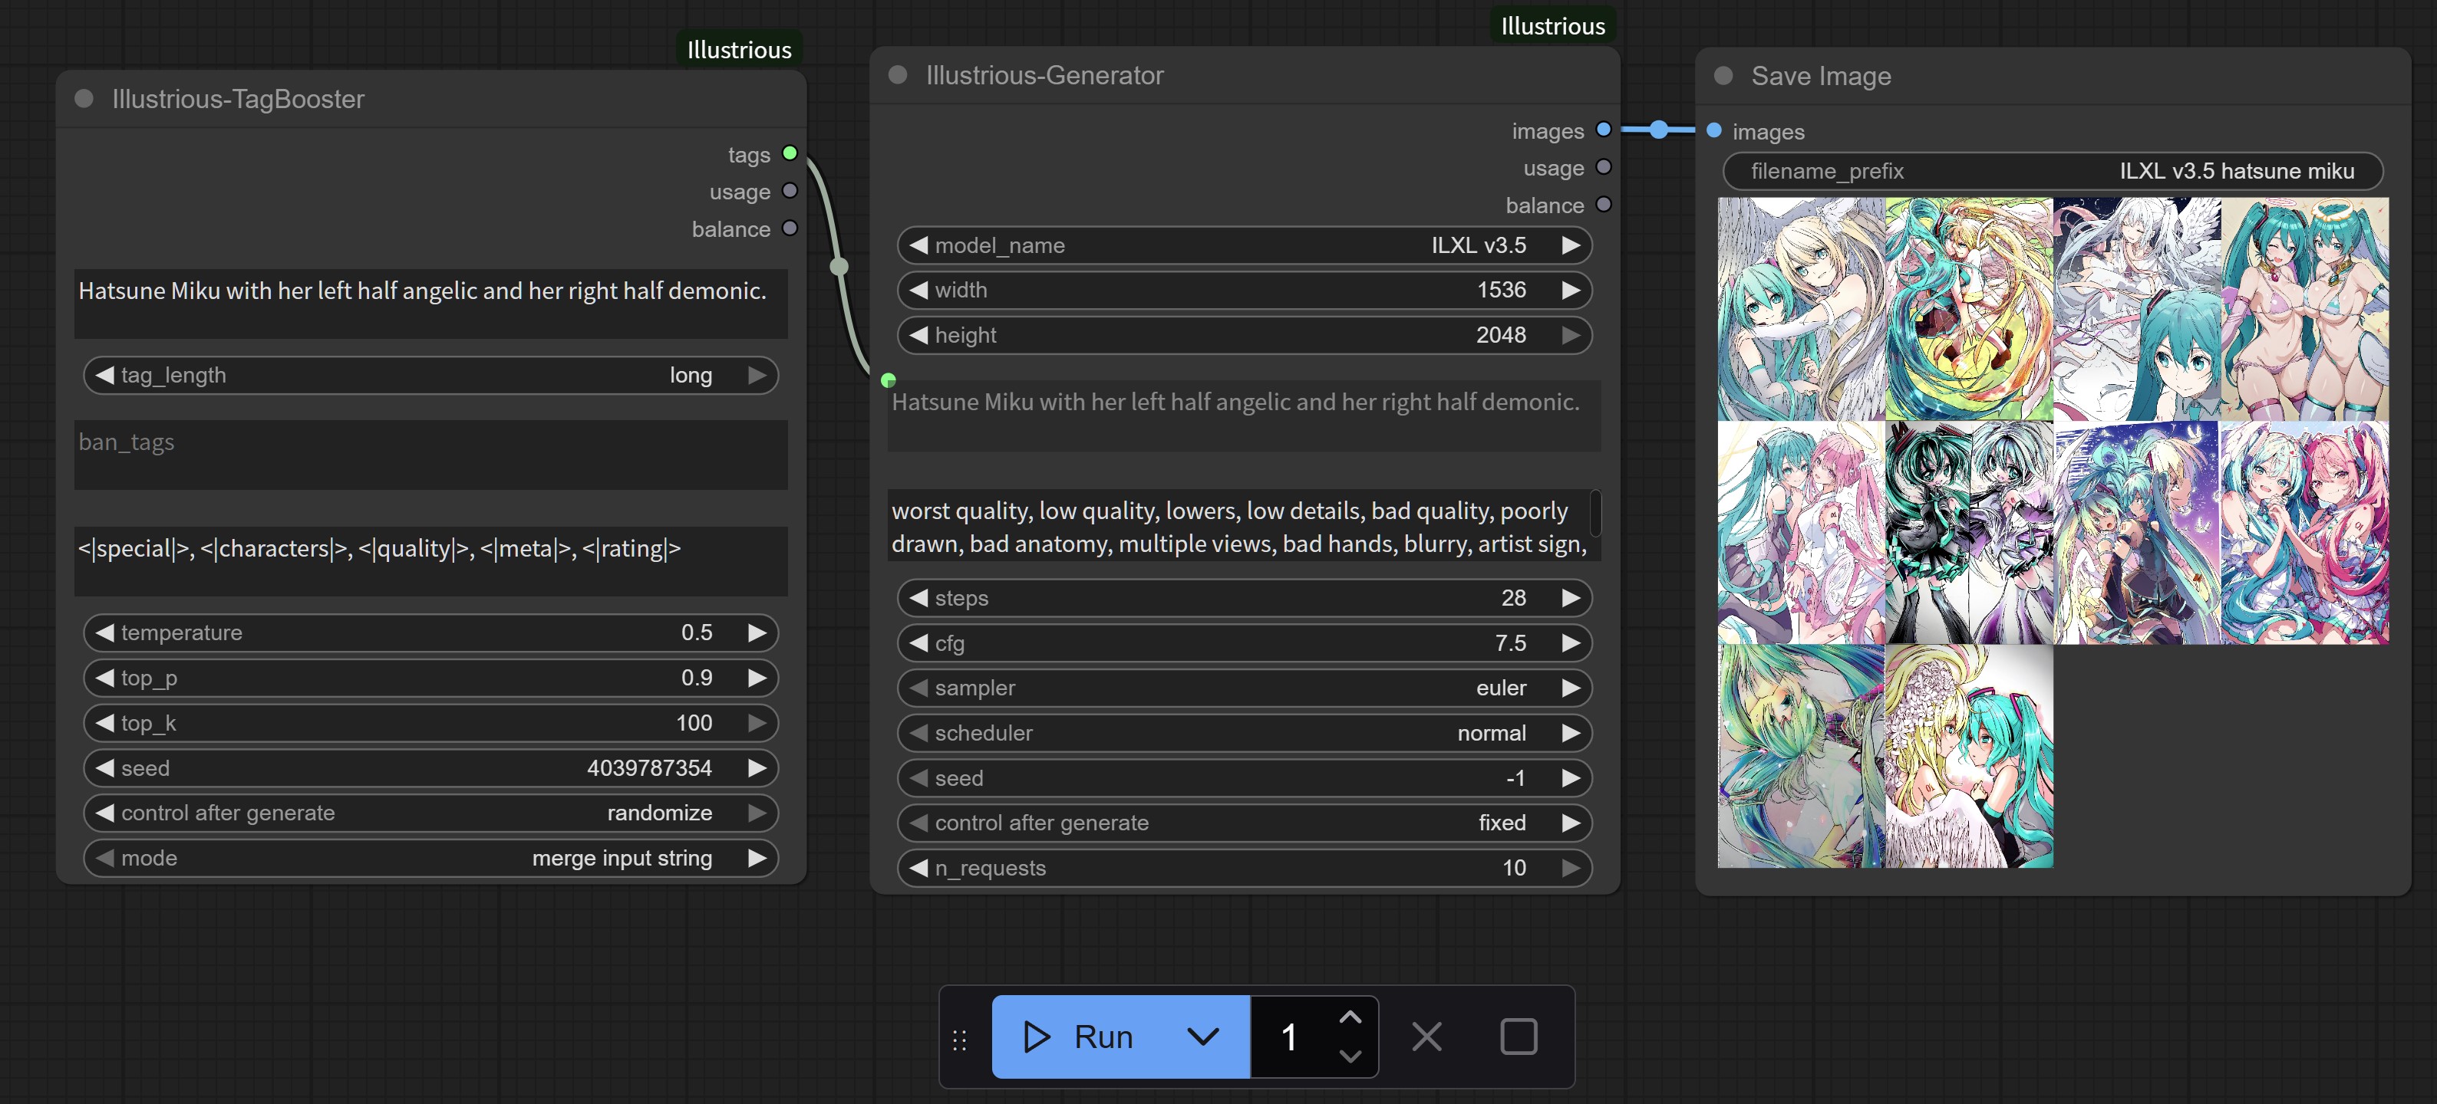
Task: Open the tag_length dropdown showing long
Action: [x=430, y=375]
